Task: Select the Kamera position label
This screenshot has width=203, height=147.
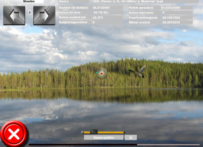Action: point(104,138)
